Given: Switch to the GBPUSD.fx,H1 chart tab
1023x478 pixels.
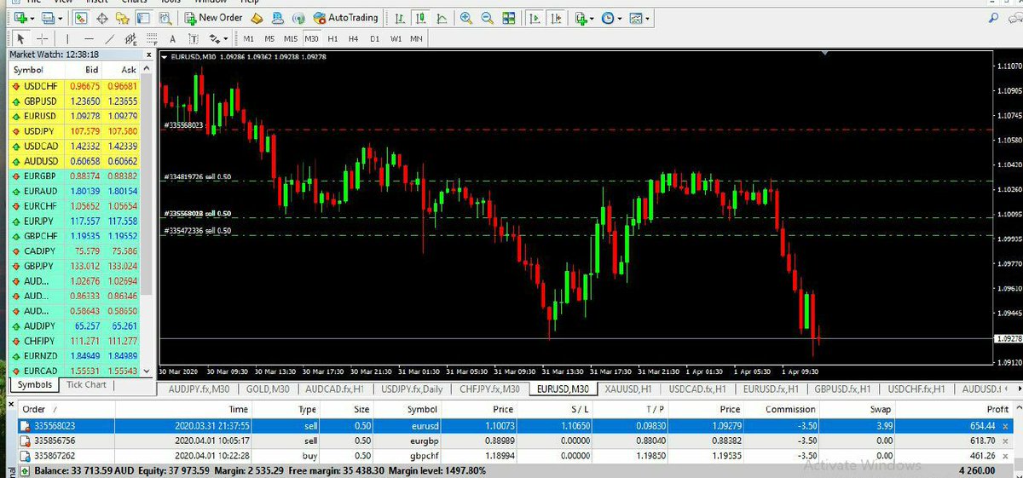Looking at the screenshot, I should click(x=844, y=389).
